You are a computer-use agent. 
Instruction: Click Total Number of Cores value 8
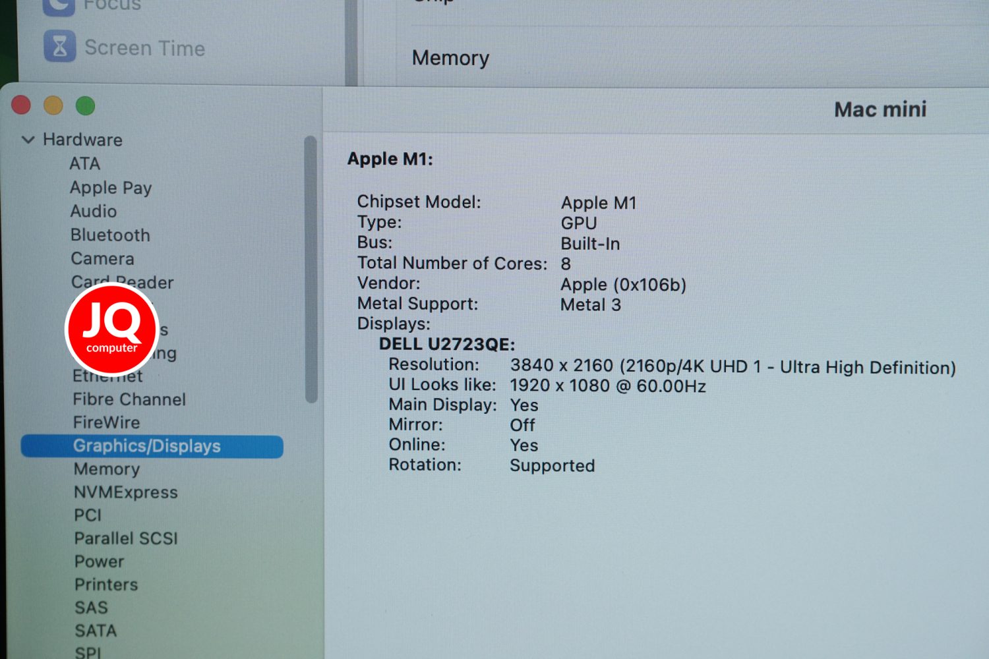pyautogui.click(x=566, y=264)
